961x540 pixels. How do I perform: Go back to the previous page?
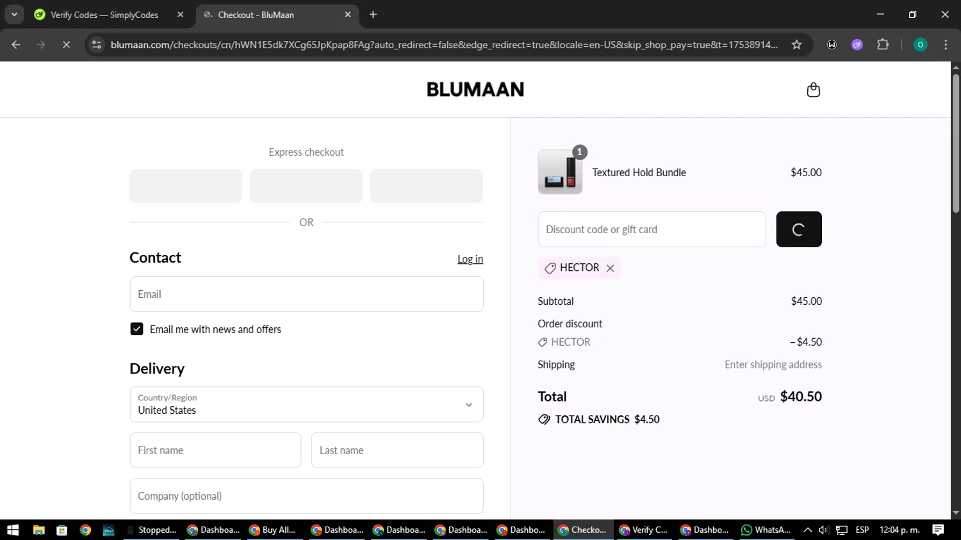(16, 45)
